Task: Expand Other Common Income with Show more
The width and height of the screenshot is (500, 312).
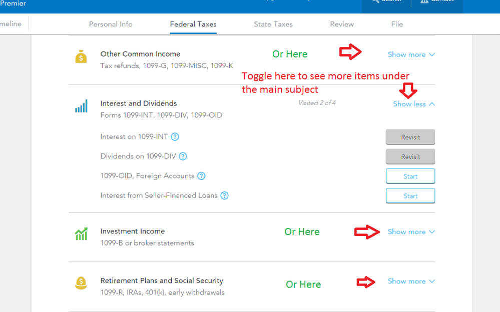Action: pos(411,54)
